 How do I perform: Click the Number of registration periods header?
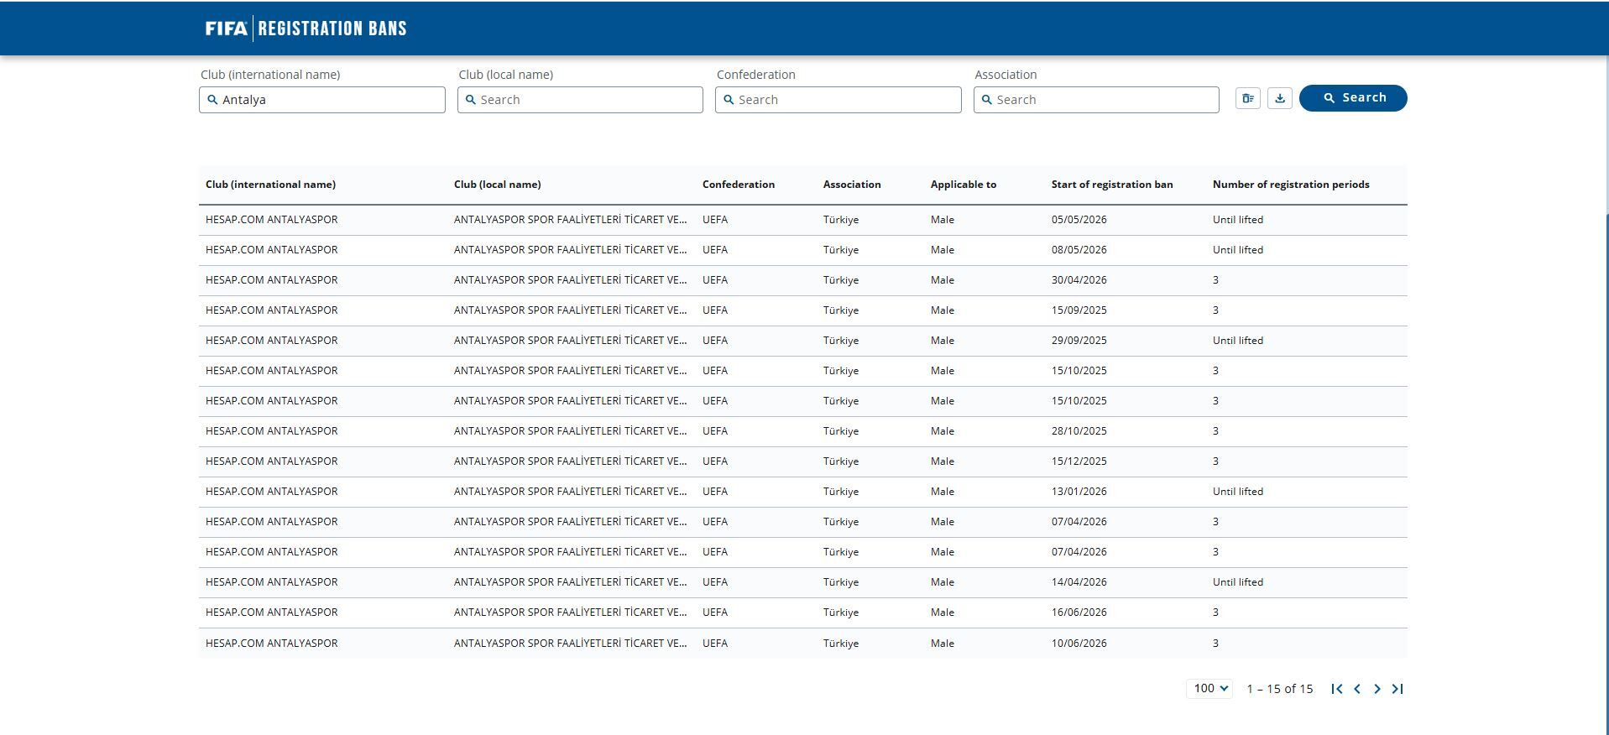point(1291,185)
